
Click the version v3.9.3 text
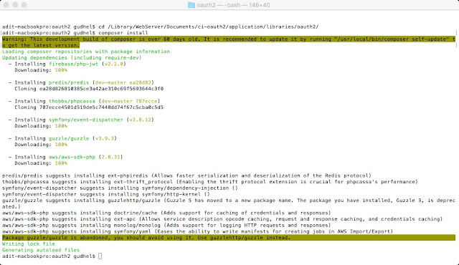pos(105,138)
